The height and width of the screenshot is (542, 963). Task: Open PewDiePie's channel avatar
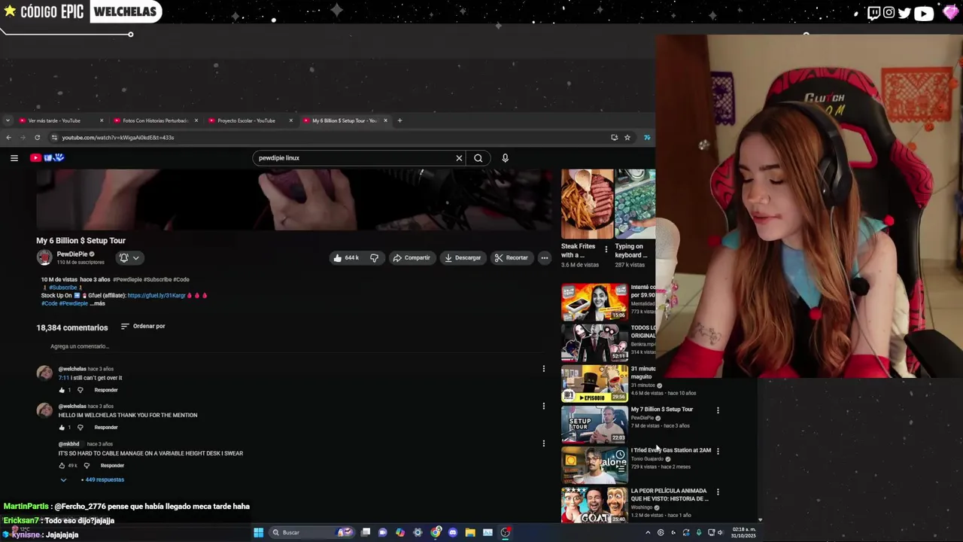click(44, 257)
